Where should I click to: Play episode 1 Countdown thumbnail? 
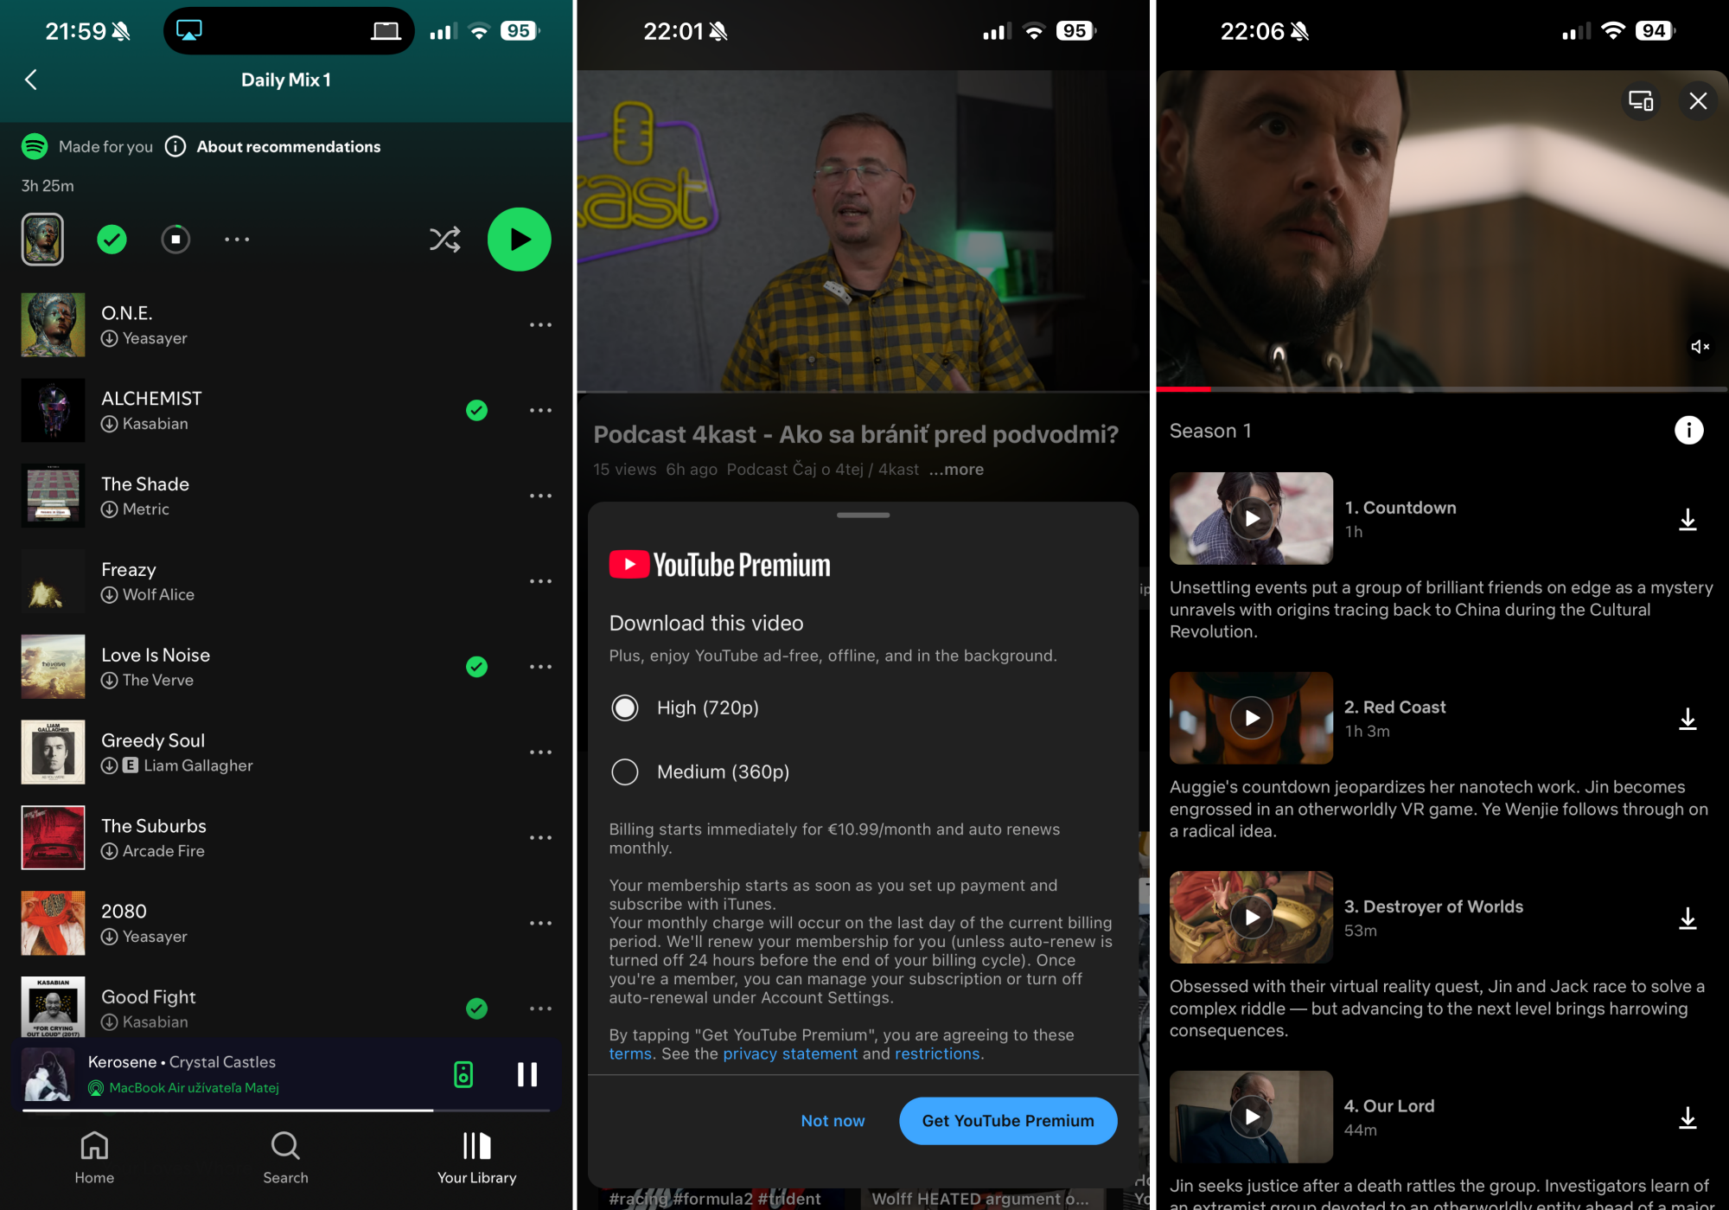tap(1251, 518)
